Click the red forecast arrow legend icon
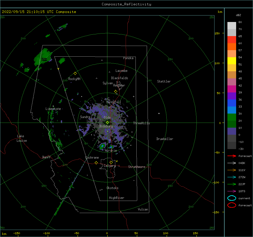This screenshot has height=237, width=253. [x=232, y=156]
